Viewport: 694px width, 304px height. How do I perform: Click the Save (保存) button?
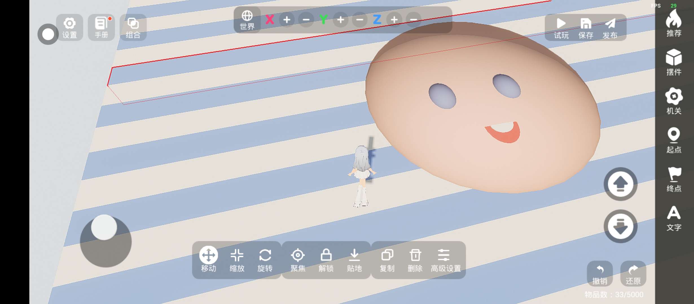point(586,28)
